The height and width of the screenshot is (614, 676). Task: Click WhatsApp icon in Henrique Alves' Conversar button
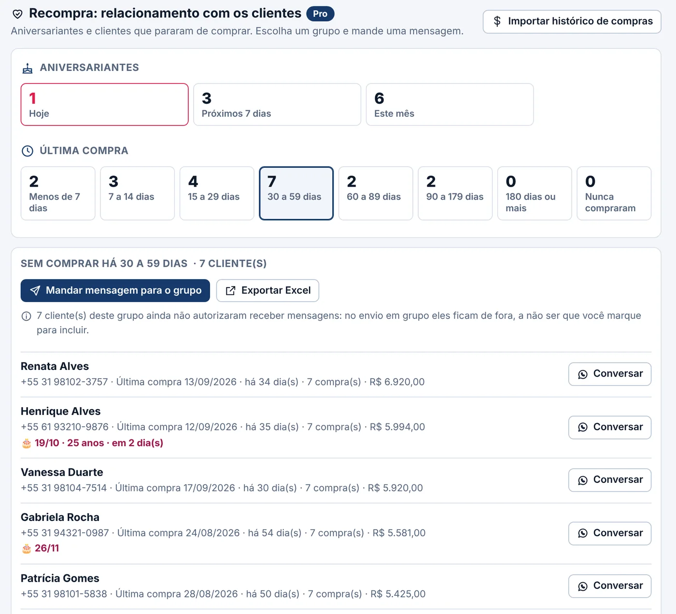583,427
